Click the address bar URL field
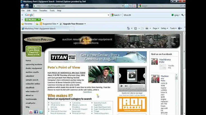The image size is (206, 115). [78, 6]
